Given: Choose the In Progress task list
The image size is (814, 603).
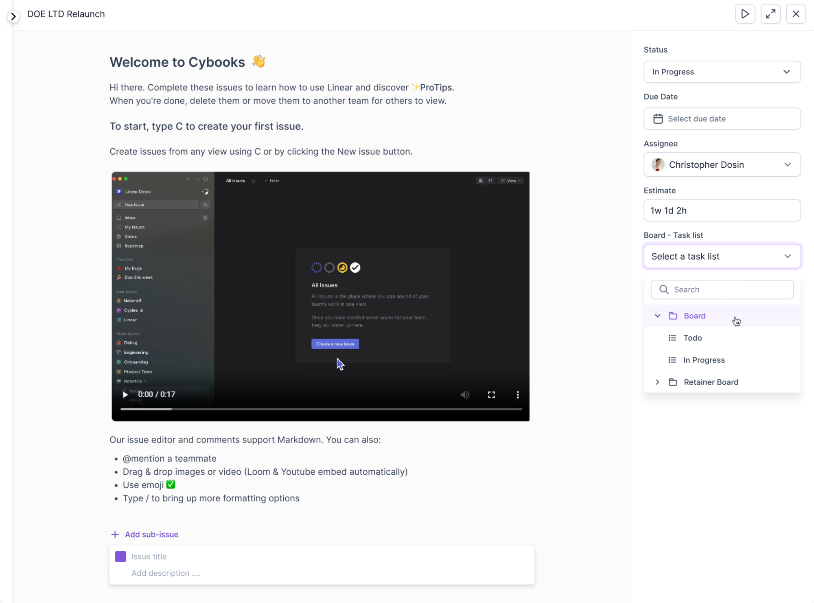Looking at the screenshot, I should coord(722,360).
